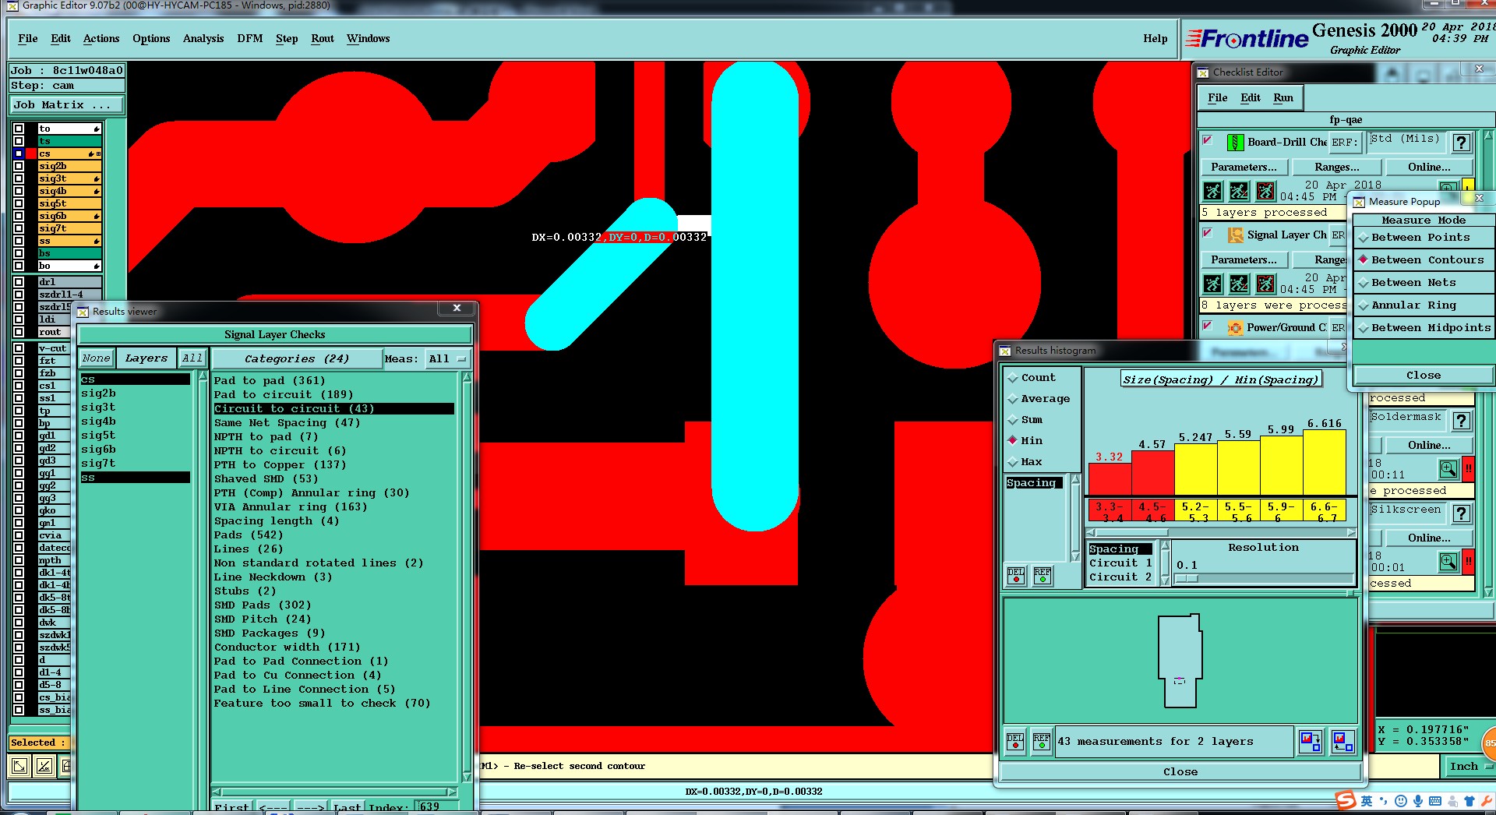Screen dimensions: 1496x815
Task: Toggle Board-Drill Checks checkbox
Action: tap(1208, 141)
